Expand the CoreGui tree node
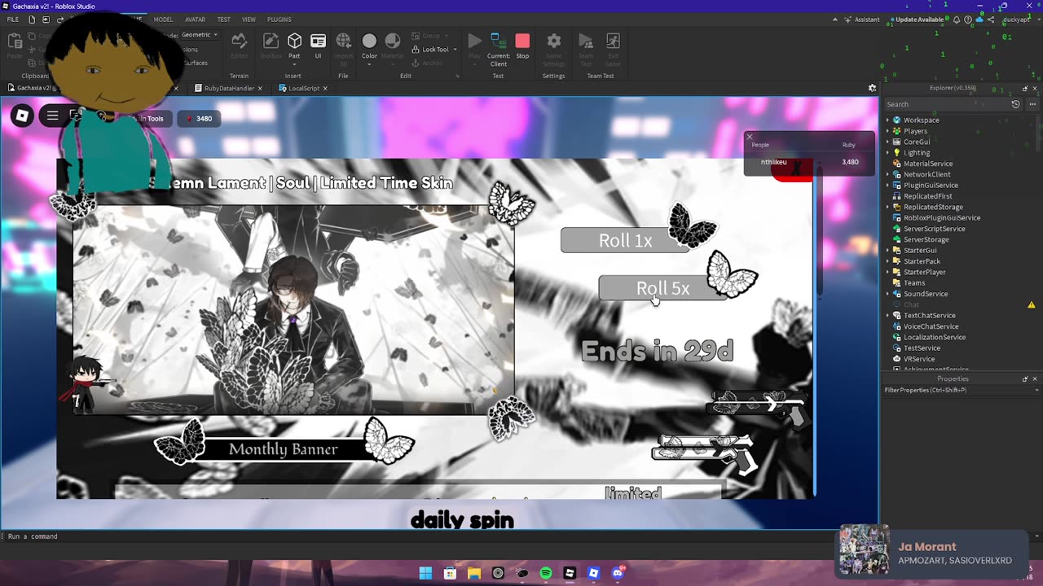The width and height of the screenshot is (1043, 586). [x=887, y=142]
